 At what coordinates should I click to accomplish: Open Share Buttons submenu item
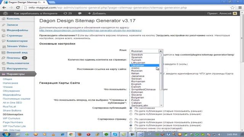12,110
